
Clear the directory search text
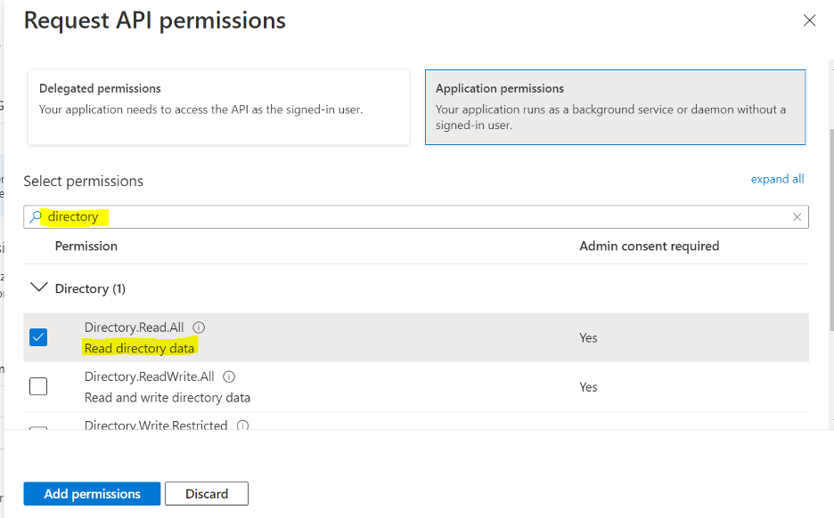point(797,217)
